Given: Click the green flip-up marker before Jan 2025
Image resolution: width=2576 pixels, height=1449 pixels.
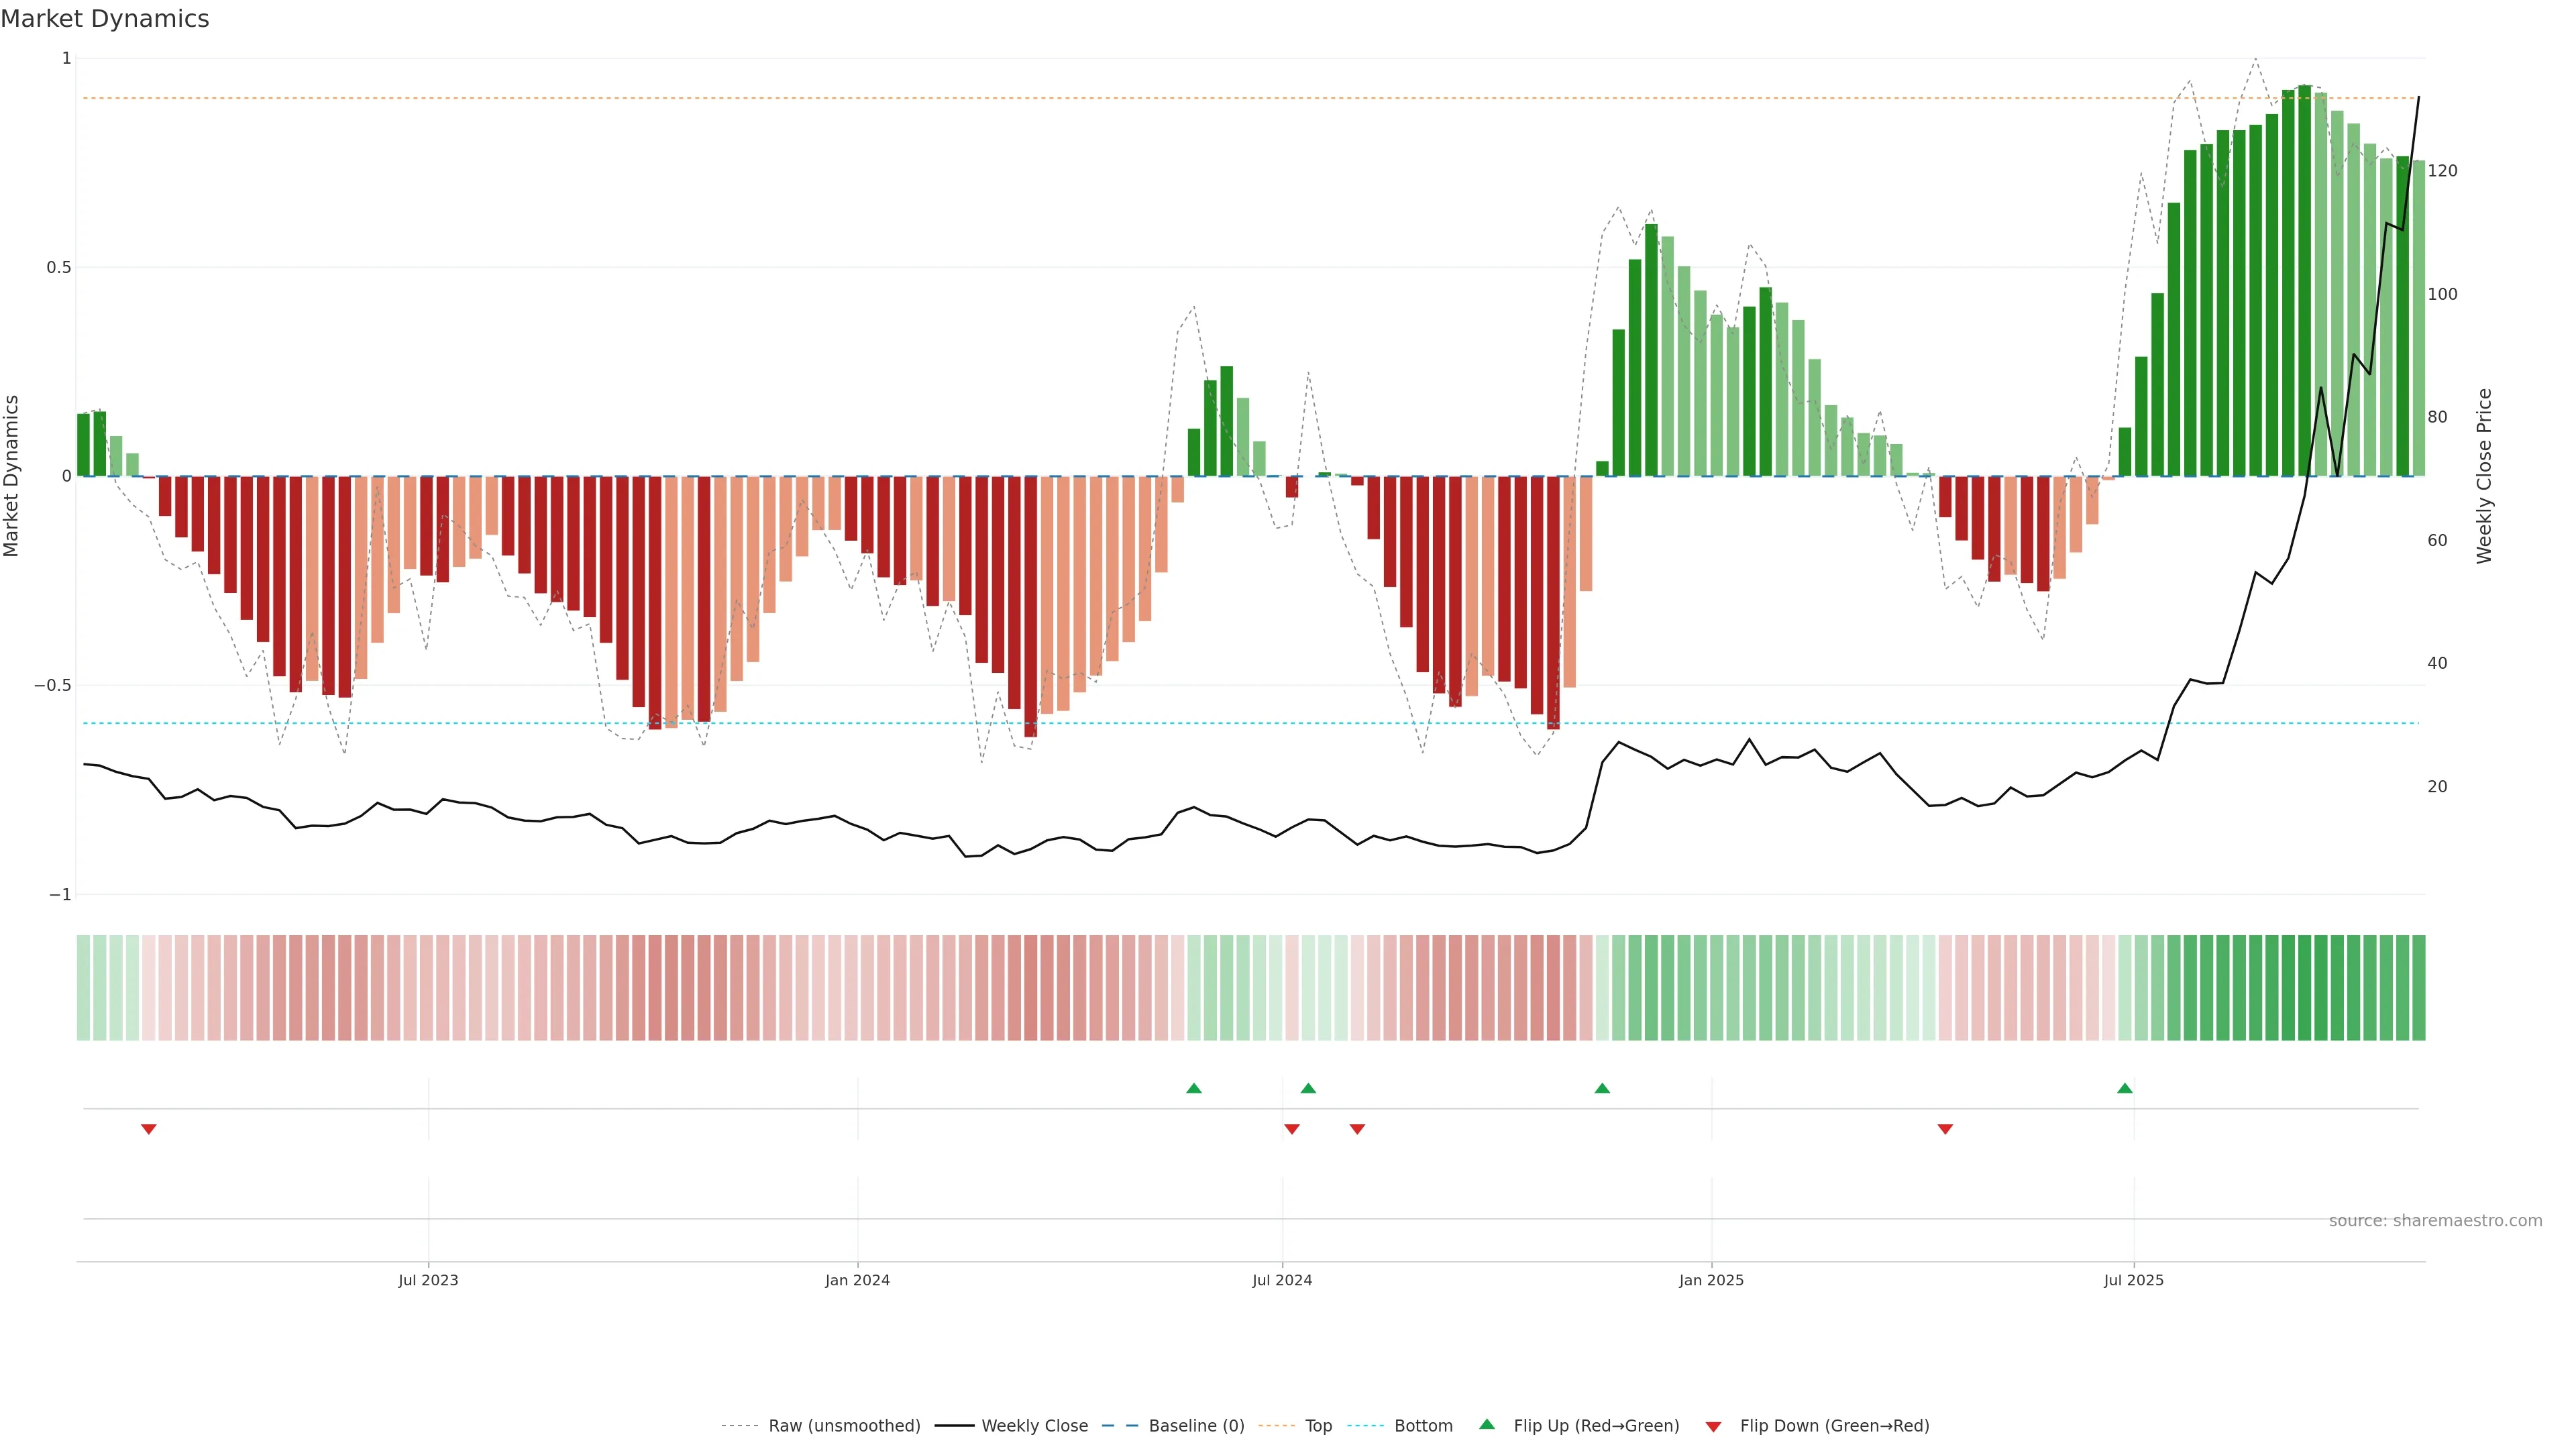Looking at the screenshot, I should [x=1602, y=1088].
